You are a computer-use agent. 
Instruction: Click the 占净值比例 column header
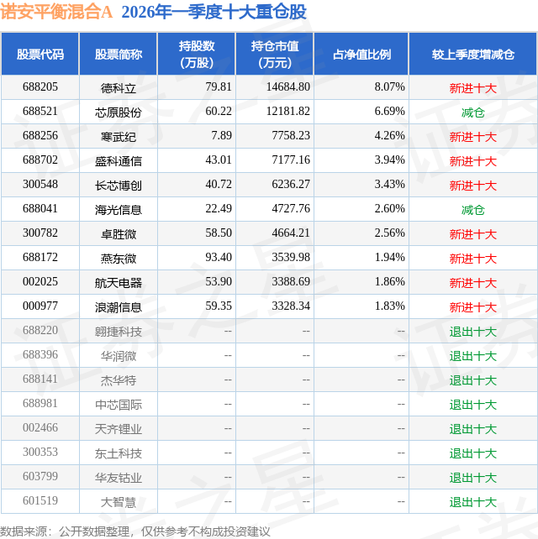(x=361, y=55)
